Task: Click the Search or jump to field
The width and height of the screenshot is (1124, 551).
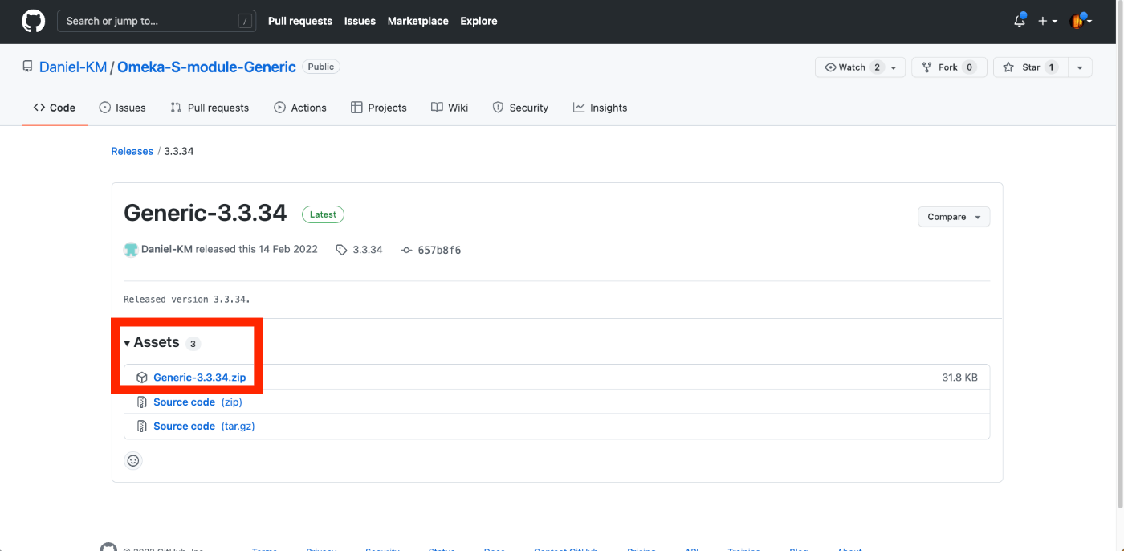Action: tap(157, 21)
